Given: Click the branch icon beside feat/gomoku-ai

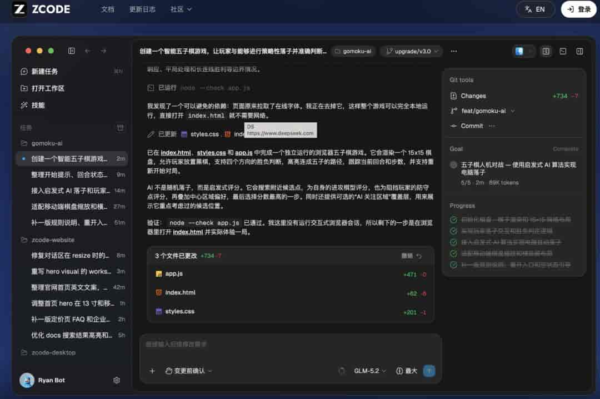Looking at the screenshot, I should (453, 111).
